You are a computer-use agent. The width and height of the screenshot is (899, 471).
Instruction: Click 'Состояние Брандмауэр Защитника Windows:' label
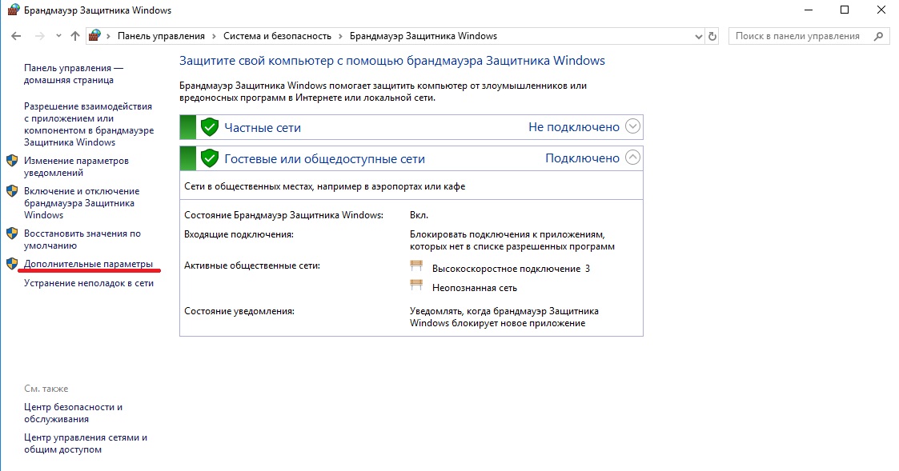284,215
